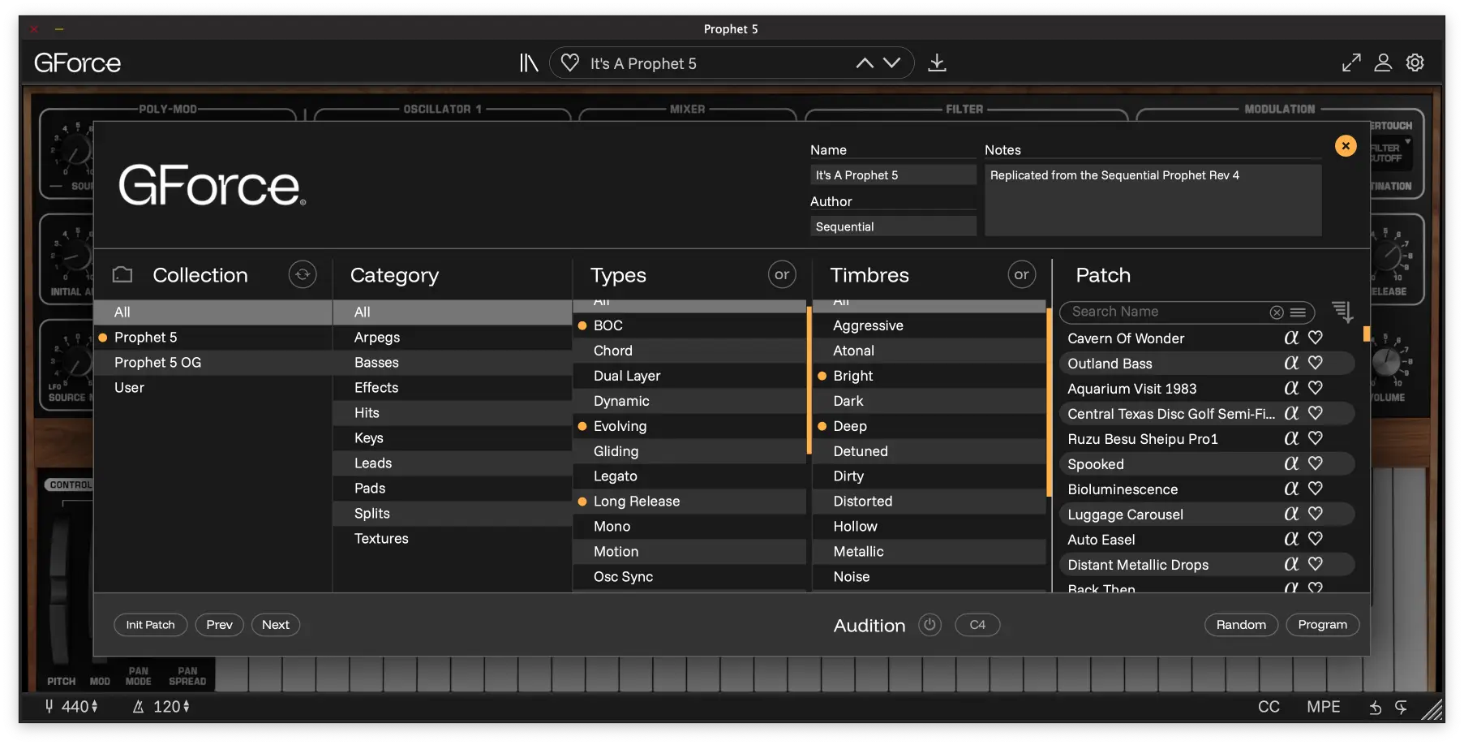Deselect the Bright timbre filter
Screen dimensions: 1464x745
pos(929,376)
